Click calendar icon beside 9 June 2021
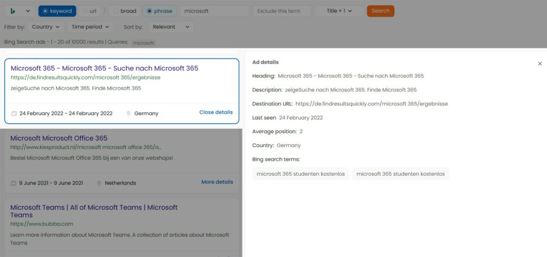 [x=13, y=183]
